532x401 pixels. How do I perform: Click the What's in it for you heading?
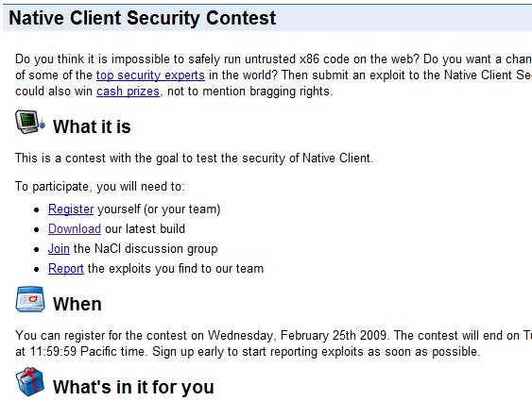133,387
